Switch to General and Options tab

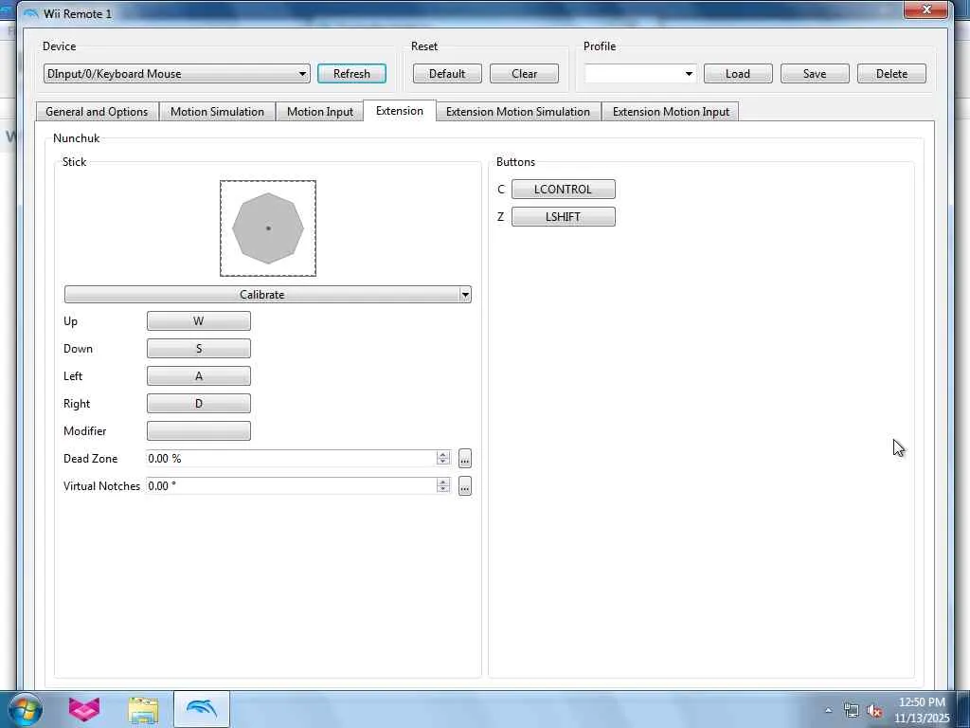[98, 112]
